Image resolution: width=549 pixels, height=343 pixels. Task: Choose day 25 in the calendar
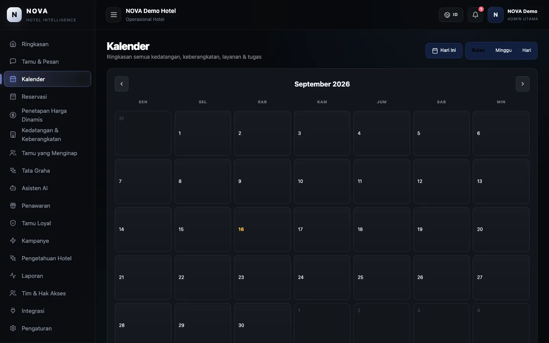click(x=382, y=277)
